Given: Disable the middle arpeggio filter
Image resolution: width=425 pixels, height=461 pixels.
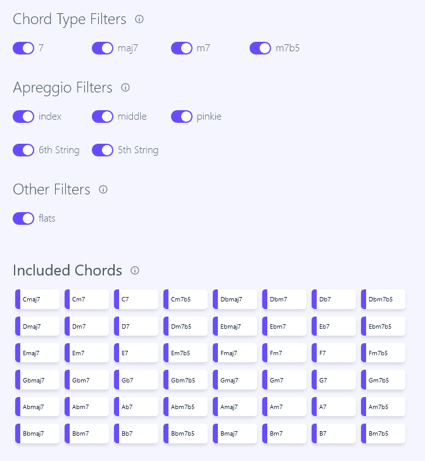Looking at the screenshot, I should (103, 117).
